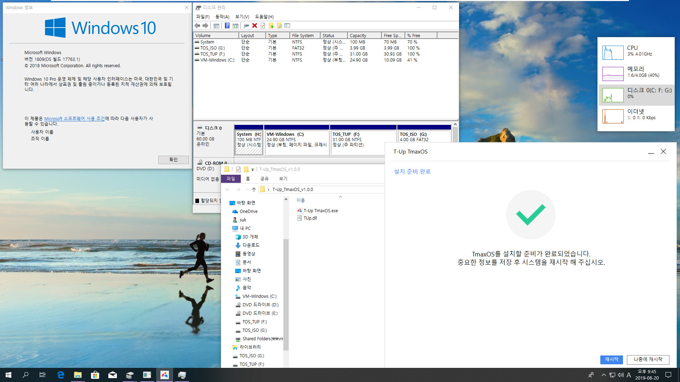Image resolution: width=680 pixels, height=382 pixels.
Task: Click the Task View taskbar button
Action: [x=42, y=375]
